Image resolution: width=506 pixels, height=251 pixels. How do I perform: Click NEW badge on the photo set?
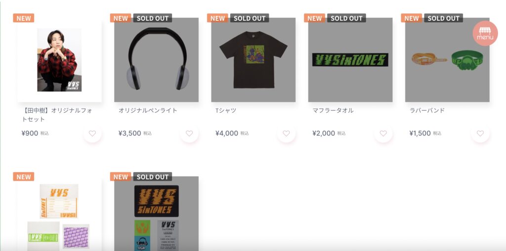tap(24, 18)
